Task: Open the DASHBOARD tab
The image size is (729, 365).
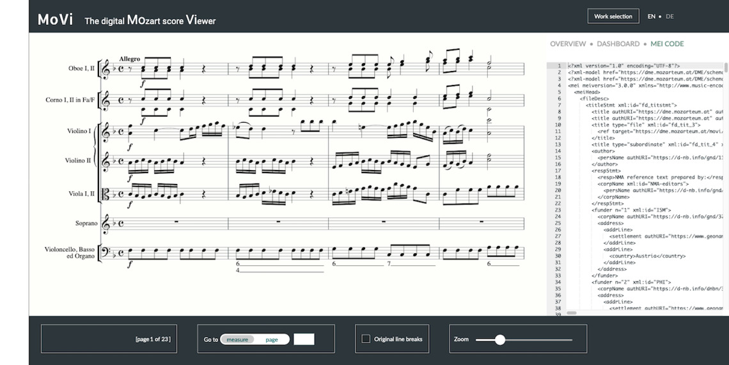Action: click(618, 43)
